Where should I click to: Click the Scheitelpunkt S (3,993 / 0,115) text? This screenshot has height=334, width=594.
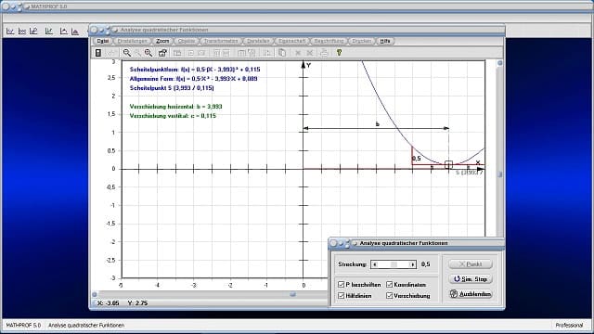point(172,88)
